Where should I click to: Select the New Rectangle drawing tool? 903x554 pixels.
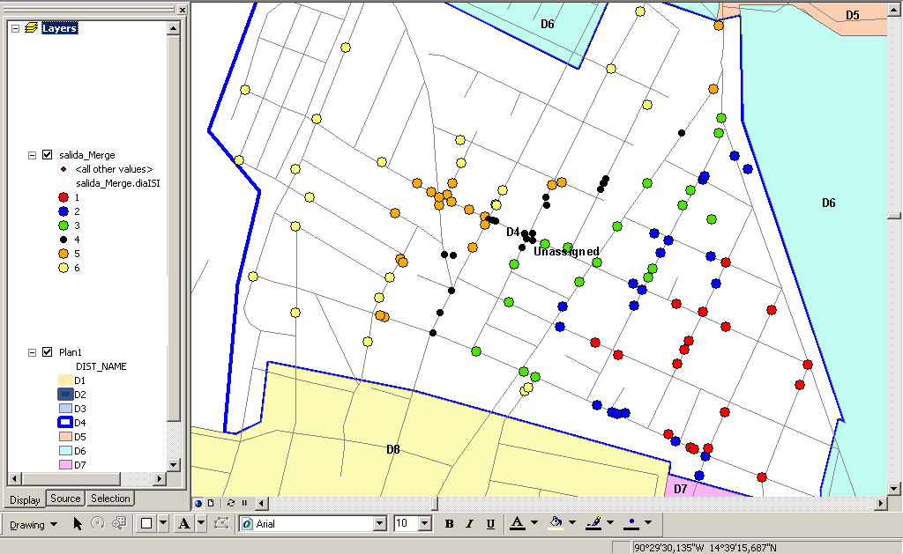146,523
